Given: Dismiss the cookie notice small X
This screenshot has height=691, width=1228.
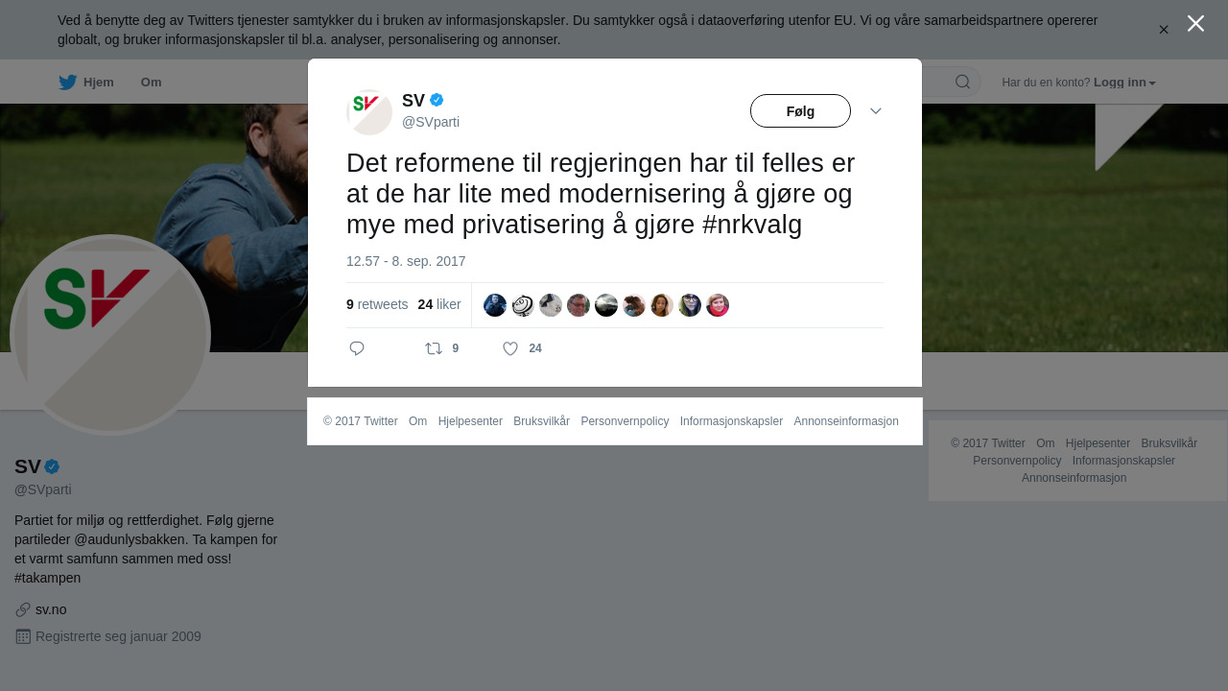Looking at the screenshot, I should click(1164, 30).
